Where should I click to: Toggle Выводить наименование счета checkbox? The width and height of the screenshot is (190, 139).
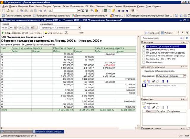(144, 85)
